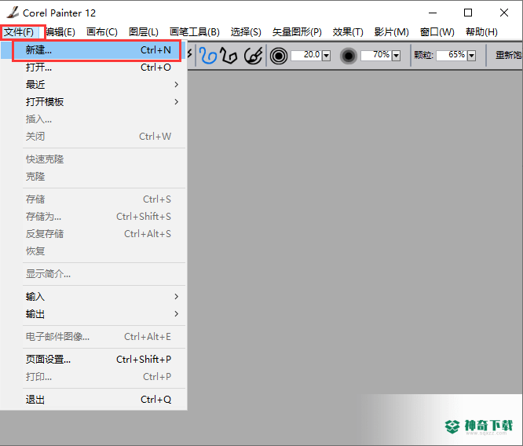523x446 pixels.
Task: Open the 图层(L) menu
Action: [x=144, y=32]
